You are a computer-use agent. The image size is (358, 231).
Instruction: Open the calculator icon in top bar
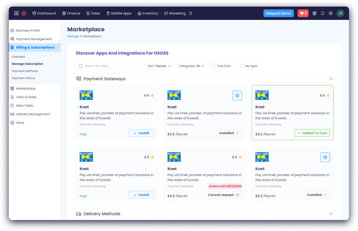click(x=314, y=13)
